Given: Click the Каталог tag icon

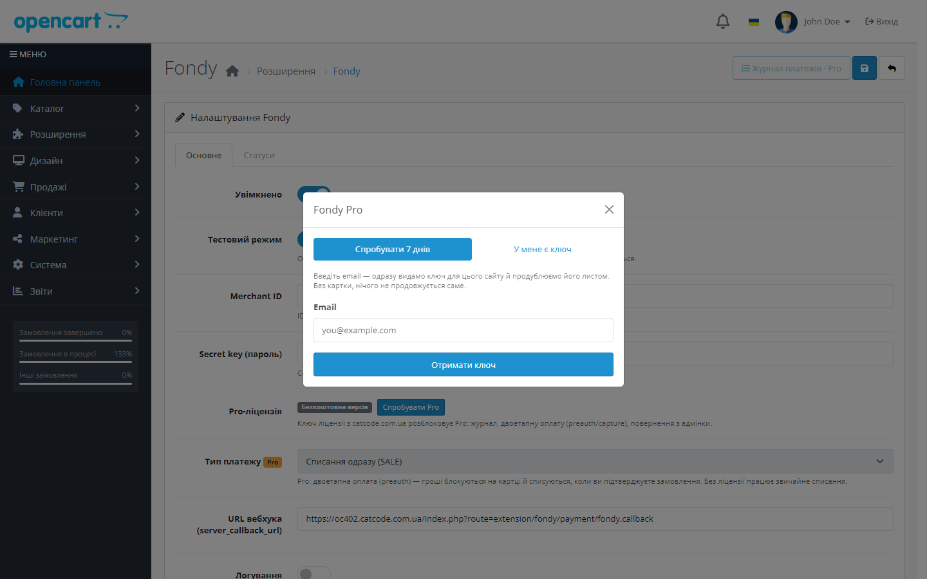Looking at the screenshot, I should [x=17, y=109].
